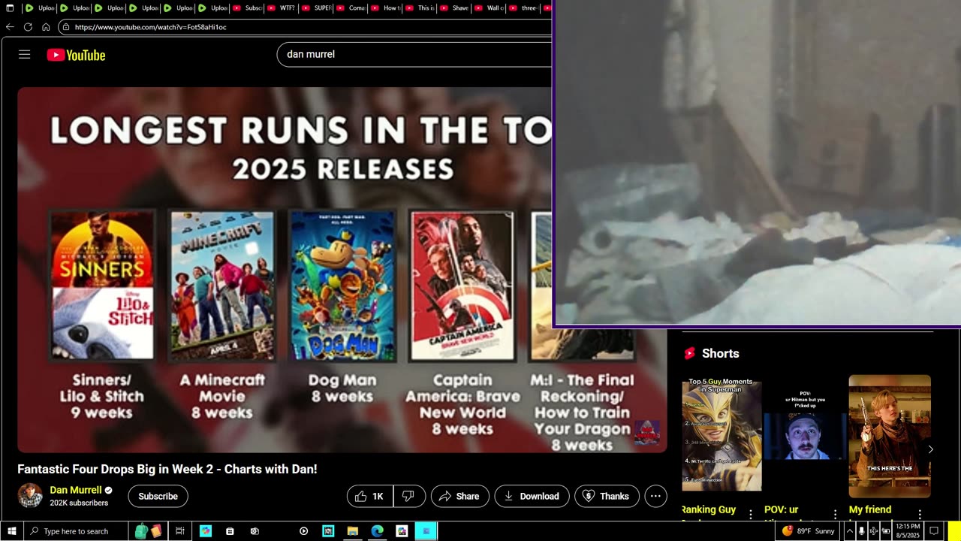Open the notification center icon

tap(934, 531)
